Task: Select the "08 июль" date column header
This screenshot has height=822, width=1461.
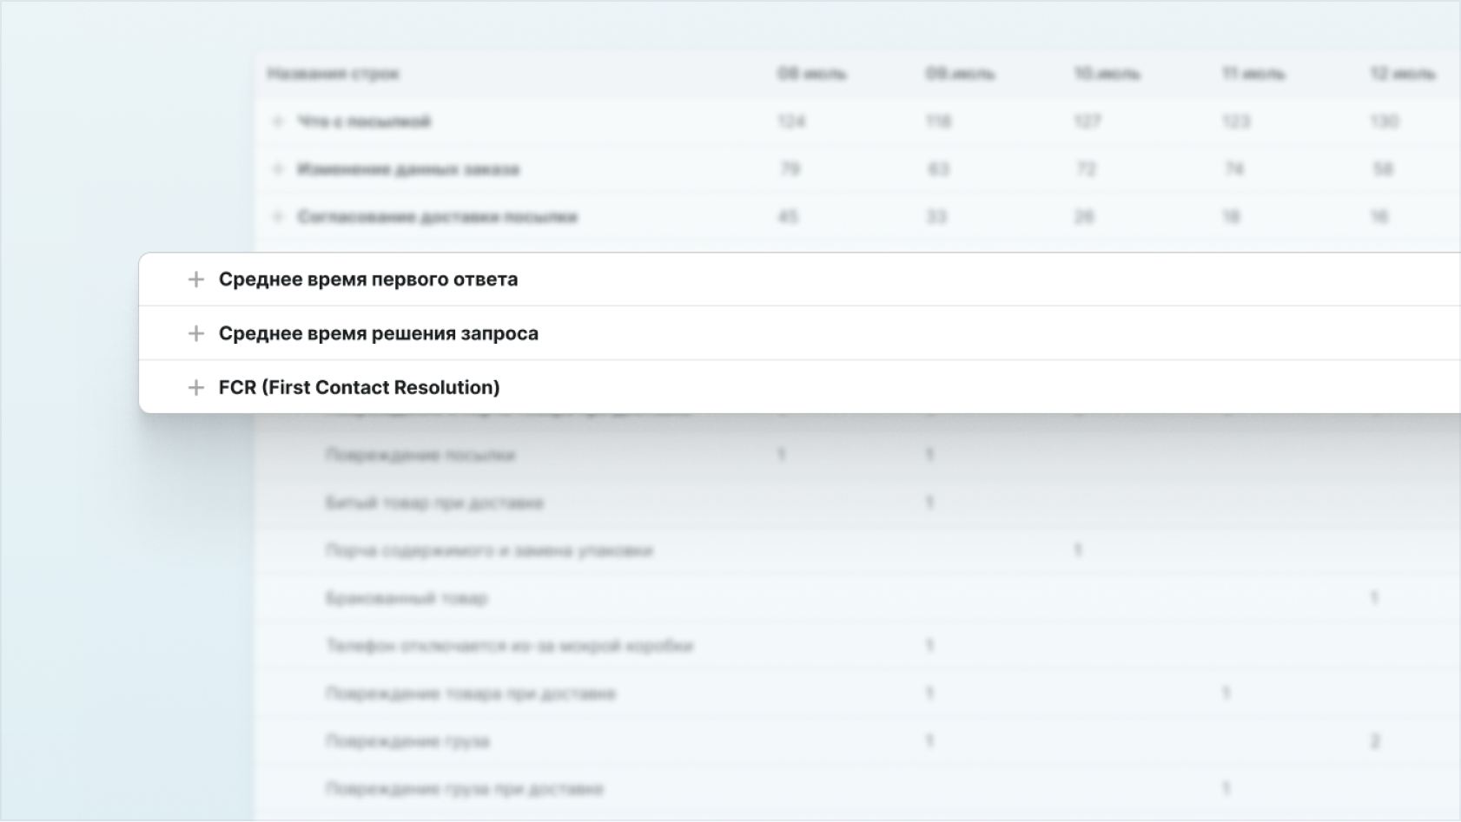Action: pos(811,74)
